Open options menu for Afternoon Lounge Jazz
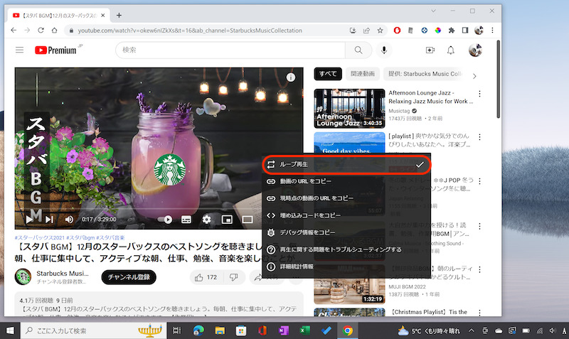The width and height of the screenshot is (569, 339). 479,94
